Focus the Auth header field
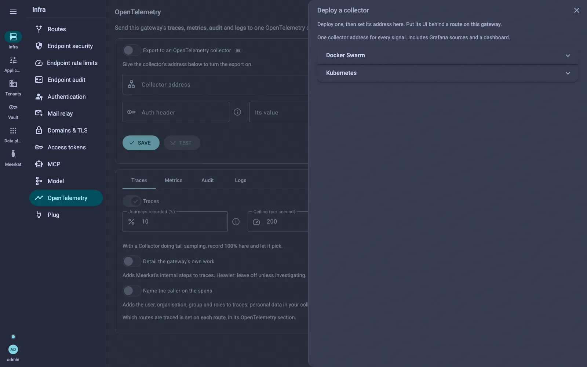The image size is (587, 367). tap(176, 112)
